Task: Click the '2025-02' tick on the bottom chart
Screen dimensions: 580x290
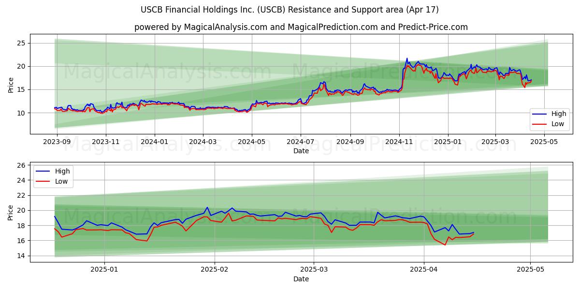Action: (x=215, y=270)
